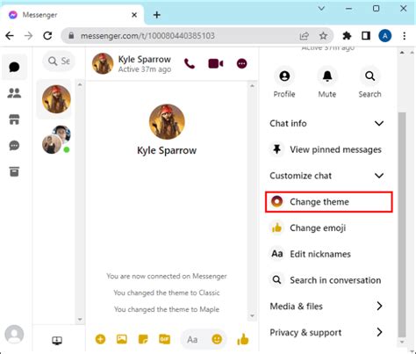The height and width of the screenshot is (354, 416).
Task: Mute the conversation with the bell icon
Action: (327, 76)
